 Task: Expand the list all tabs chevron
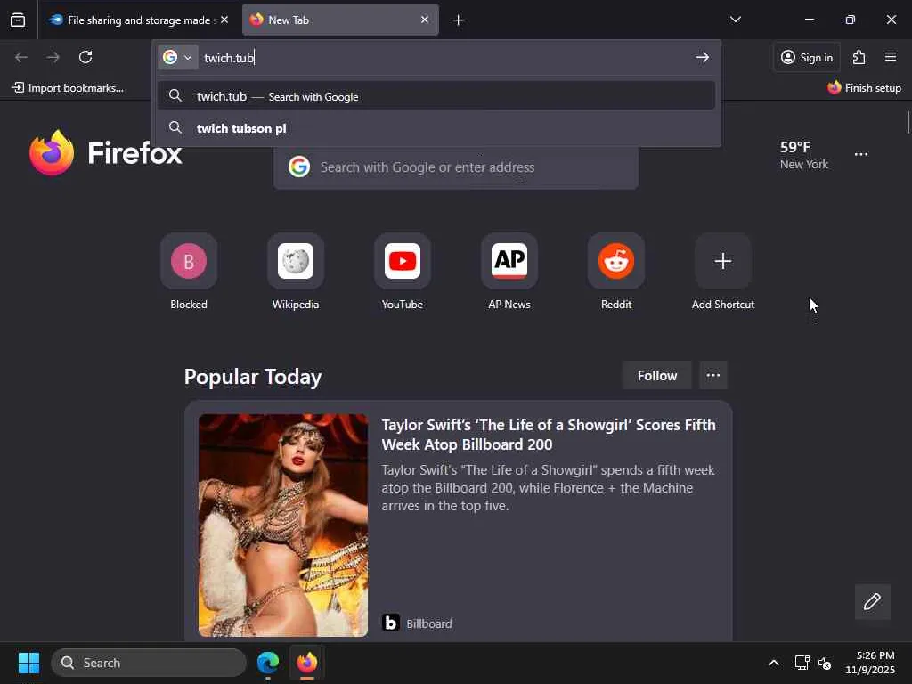735,20
